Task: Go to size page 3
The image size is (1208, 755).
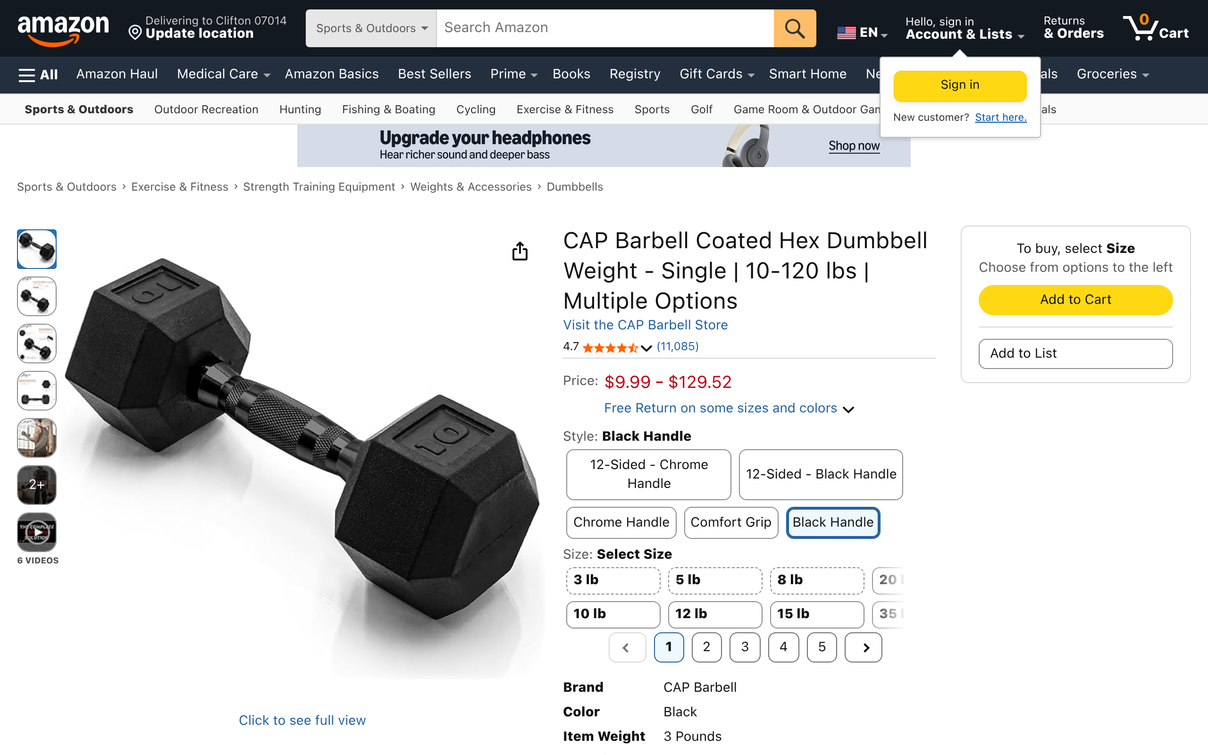Action: (x=745, y=647)
